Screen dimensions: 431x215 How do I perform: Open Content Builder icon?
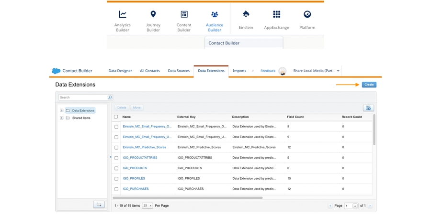pos(184,15)
